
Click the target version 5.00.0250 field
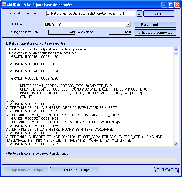120,32
